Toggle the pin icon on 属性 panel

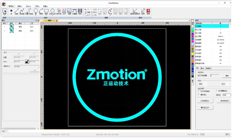point(36,21)
